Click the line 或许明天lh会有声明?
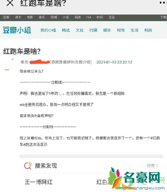Viewport: 167px width, 192px height. tap(37, 116)
